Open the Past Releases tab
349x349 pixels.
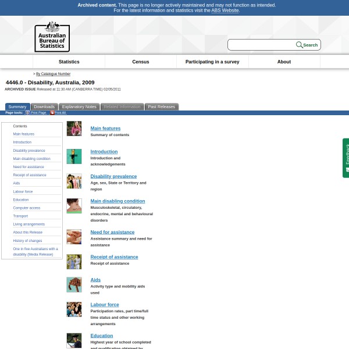click(x=161, y=107)
